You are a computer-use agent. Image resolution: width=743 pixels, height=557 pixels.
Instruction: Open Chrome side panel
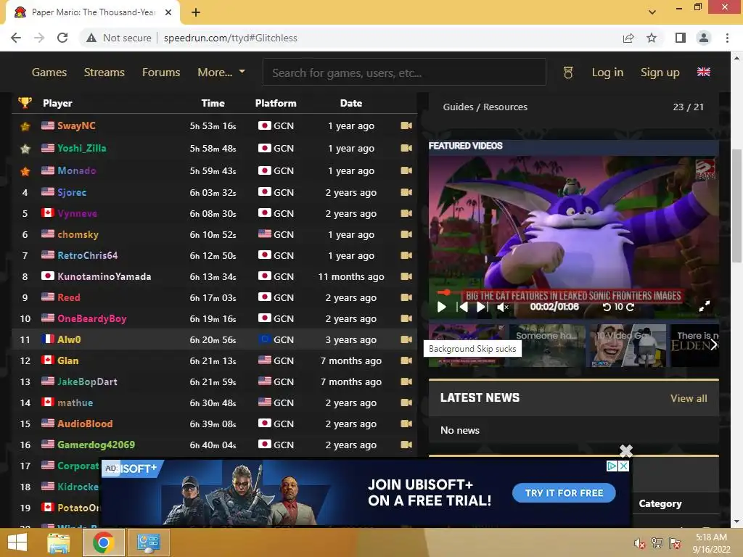pos(681,38)
